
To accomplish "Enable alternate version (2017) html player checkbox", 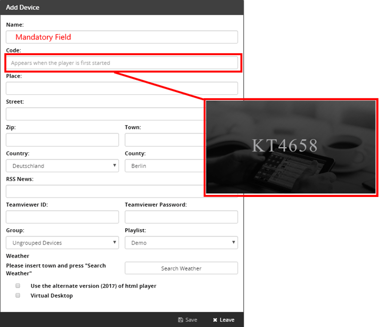I will click(18, 285).
